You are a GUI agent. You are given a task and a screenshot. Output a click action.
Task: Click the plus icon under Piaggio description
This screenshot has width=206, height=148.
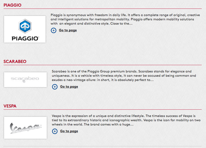pyautogui.click(x=53, y=30)
